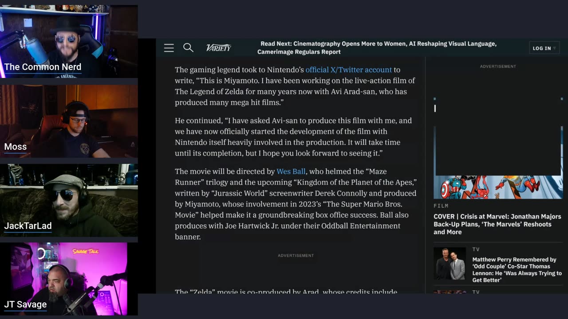Screen dimensions: 568x319
Task: Expand the LOG IN dropdown
Action: [544, 48]
